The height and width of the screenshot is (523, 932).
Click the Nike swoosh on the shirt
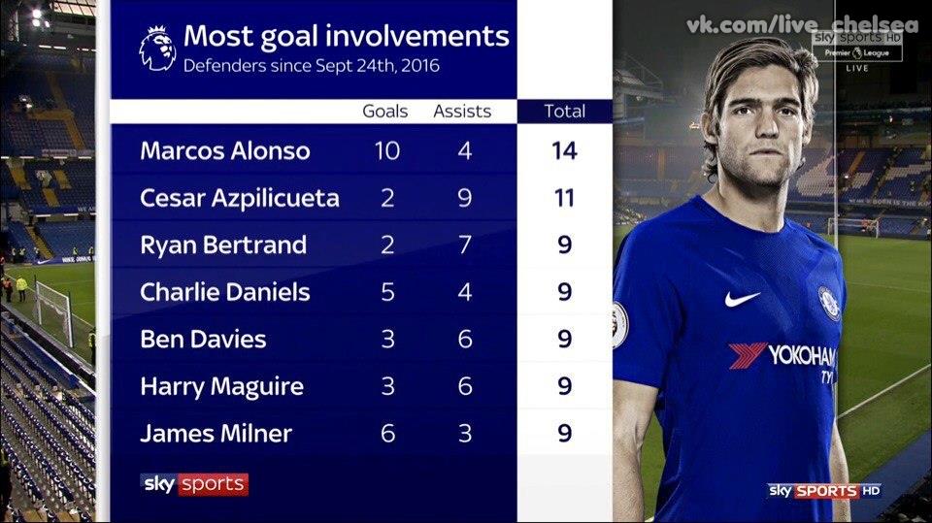[x=742, y=299]
